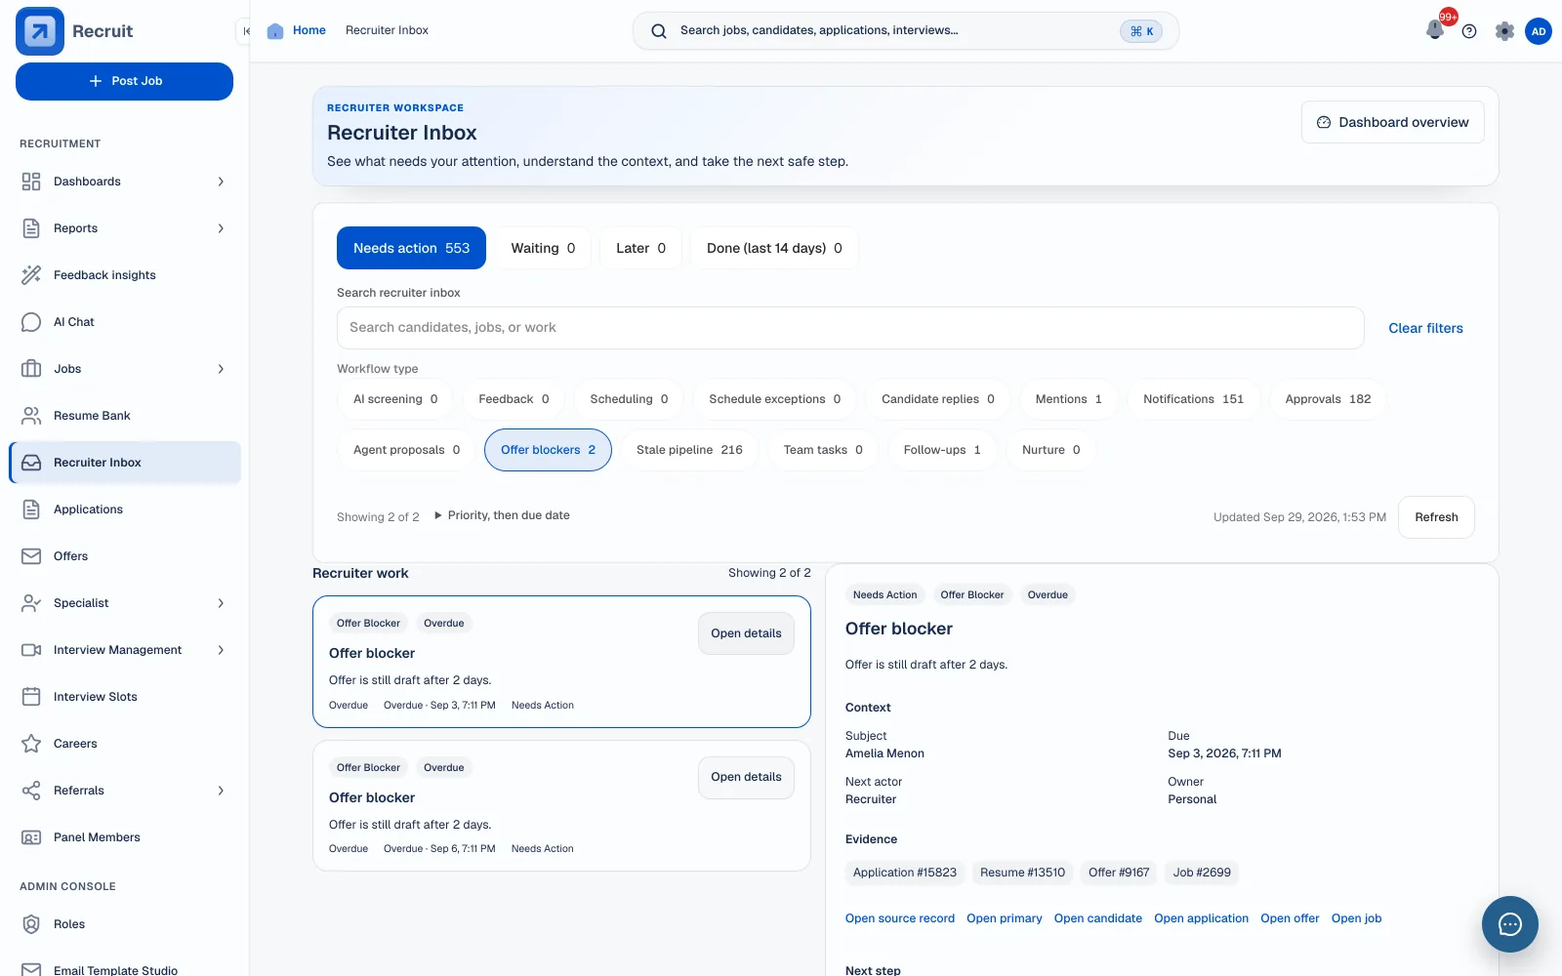Toggle the Approvals 182 filter chip

point(1328,399)
